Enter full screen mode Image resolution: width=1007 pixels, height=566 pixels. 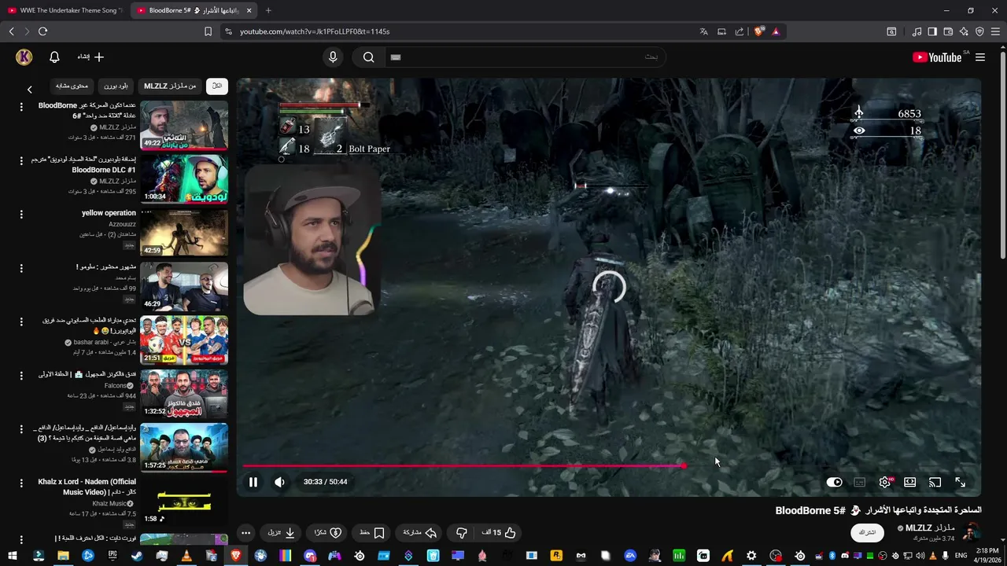click(x=960, y=482)
